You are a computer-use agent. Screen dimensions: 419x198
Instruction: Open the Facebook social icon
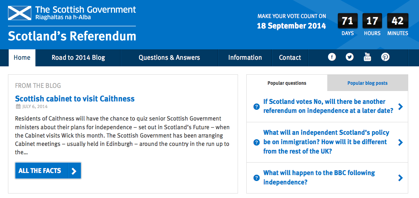[332, 57]
